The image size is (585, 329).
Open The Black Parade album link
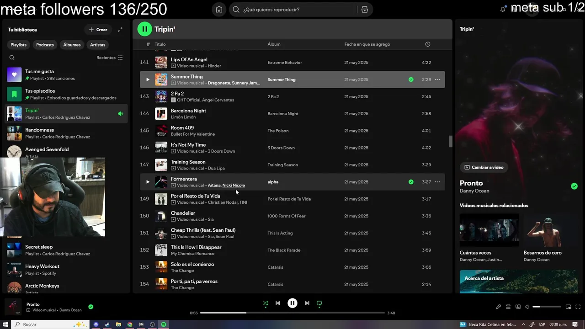(x=284, y=250)
